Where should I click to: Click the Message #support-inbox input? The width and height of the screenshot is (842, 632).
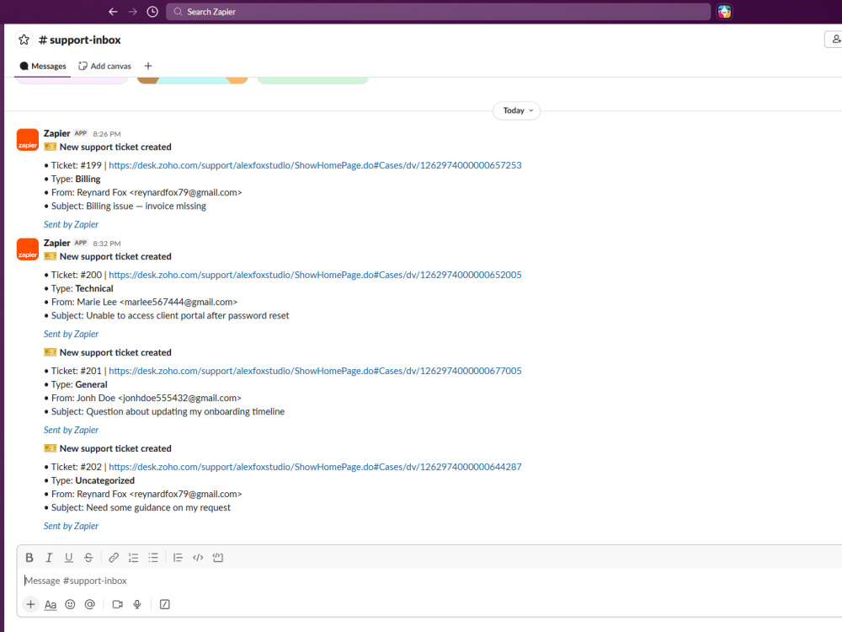429,581
